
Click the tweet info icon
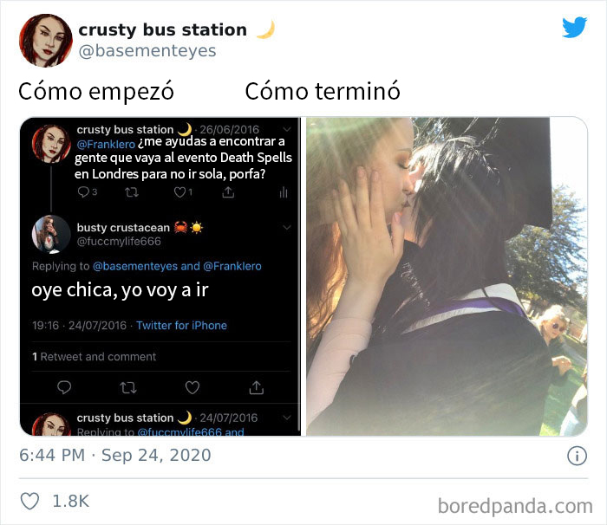[577, 456]
